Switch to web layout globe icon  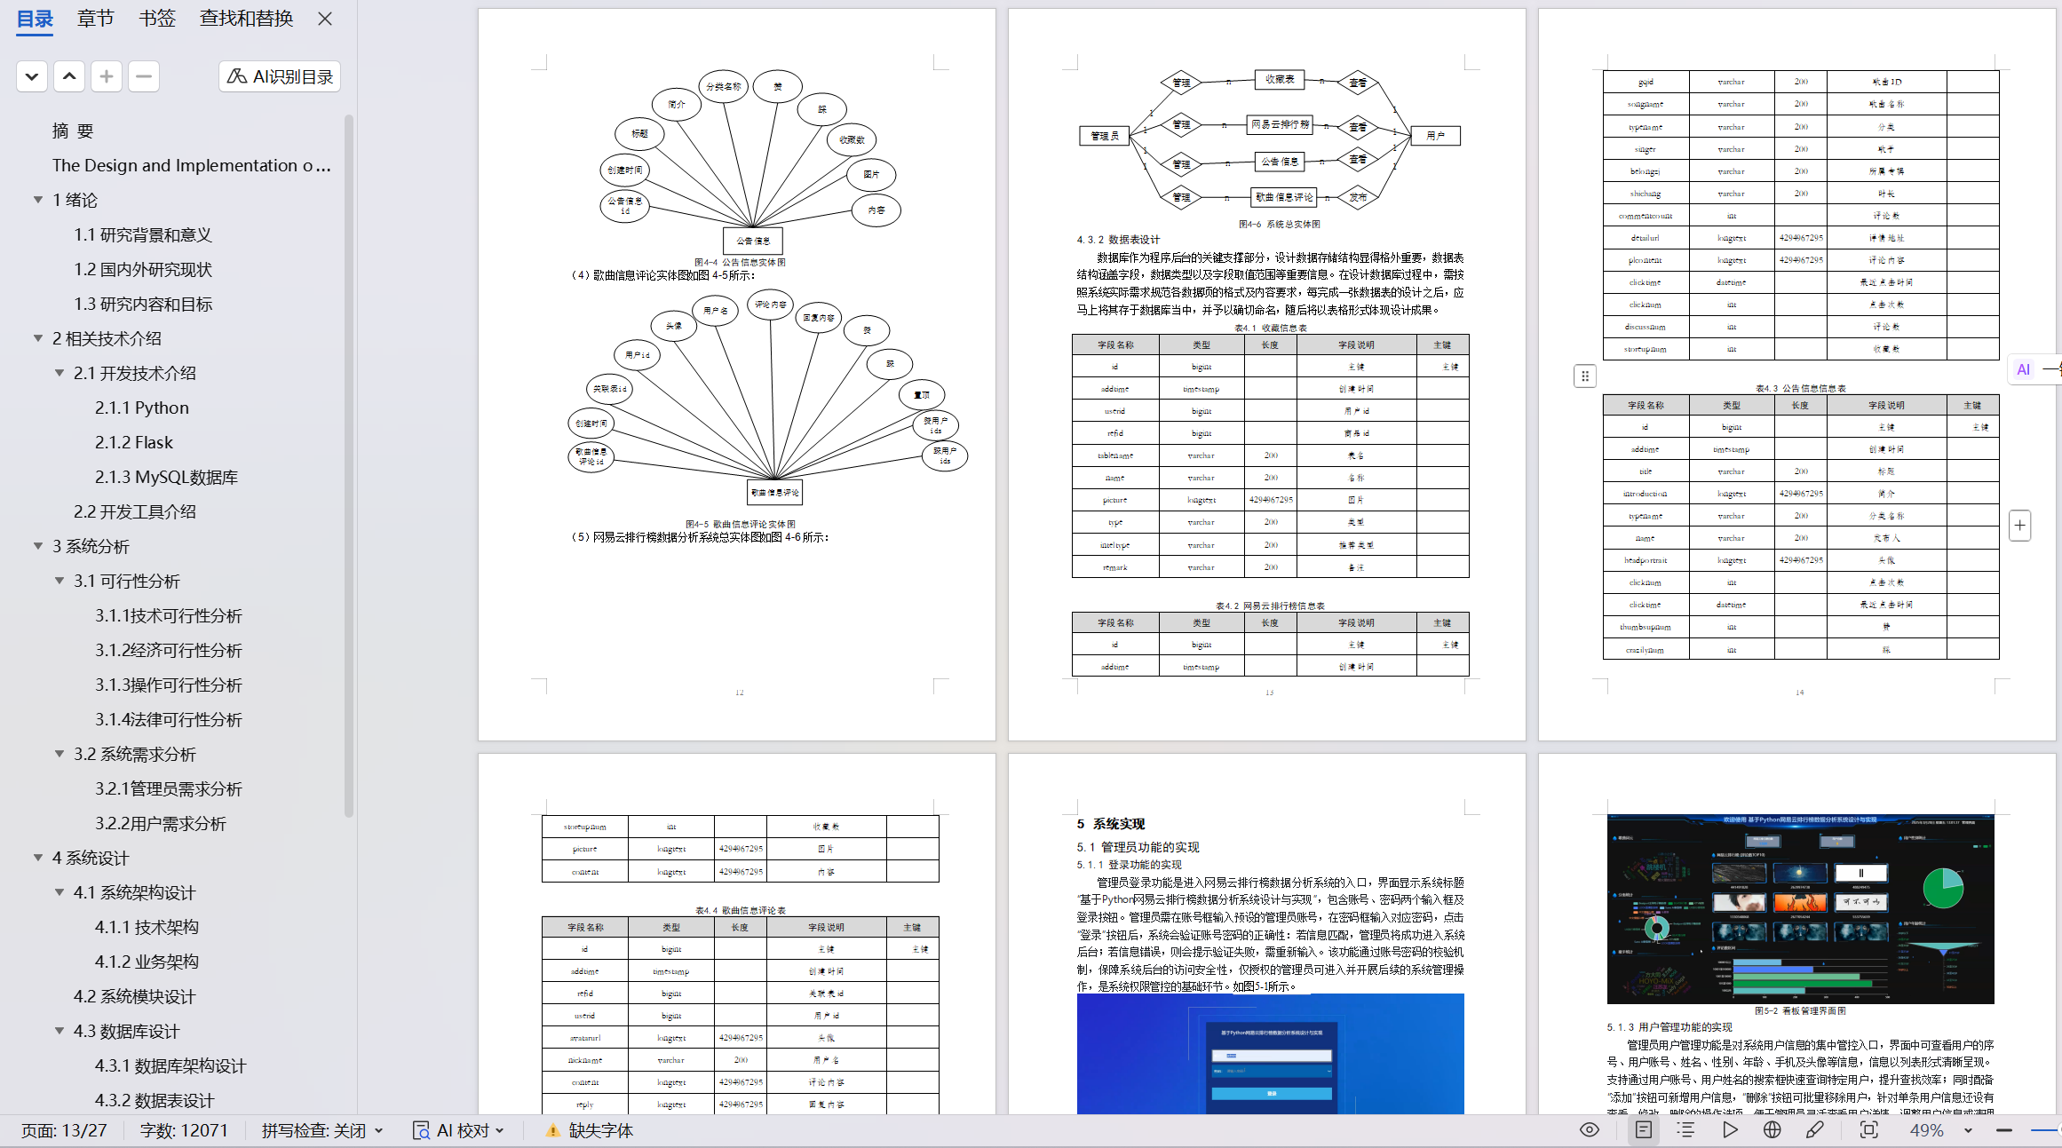pyautogui.click(x=1773, y=1129)
